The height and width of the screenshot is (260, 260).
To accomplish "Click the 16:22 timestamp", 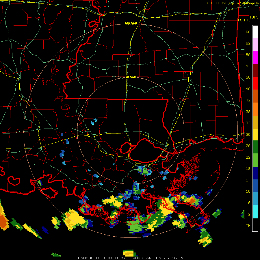I will (x=178, y=258).
